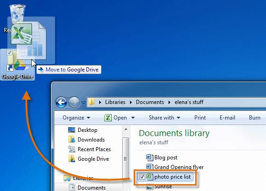Viewport: 266px width, 191px height.
Task: Untick the photo price list checkbox
Action: point(142,177)
